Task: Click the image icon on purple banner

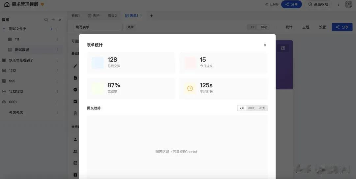Action: pyautogui.click(x=283, y=48)
